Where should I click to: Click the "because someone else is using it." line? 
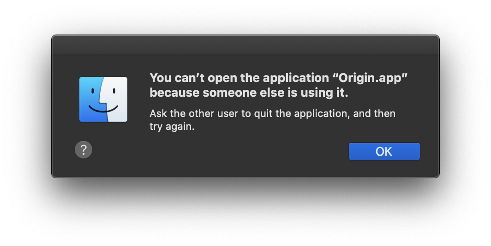coord(249,93)
